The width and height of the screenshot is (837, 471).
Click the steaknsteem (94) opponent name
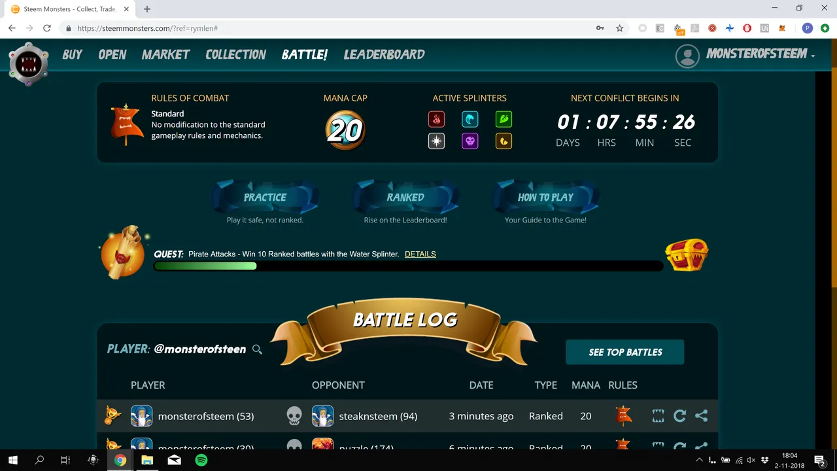(x=378, y=416)
